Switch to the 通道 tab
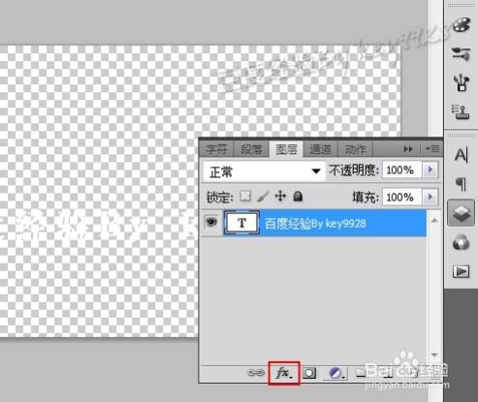 tap(320, 149)
